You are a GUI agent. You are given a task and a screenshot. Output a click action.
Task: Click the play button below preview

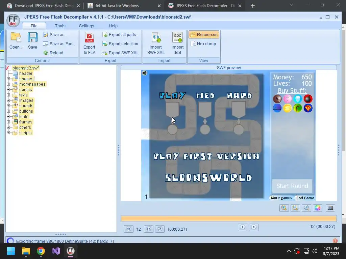[x=243, y=227]
